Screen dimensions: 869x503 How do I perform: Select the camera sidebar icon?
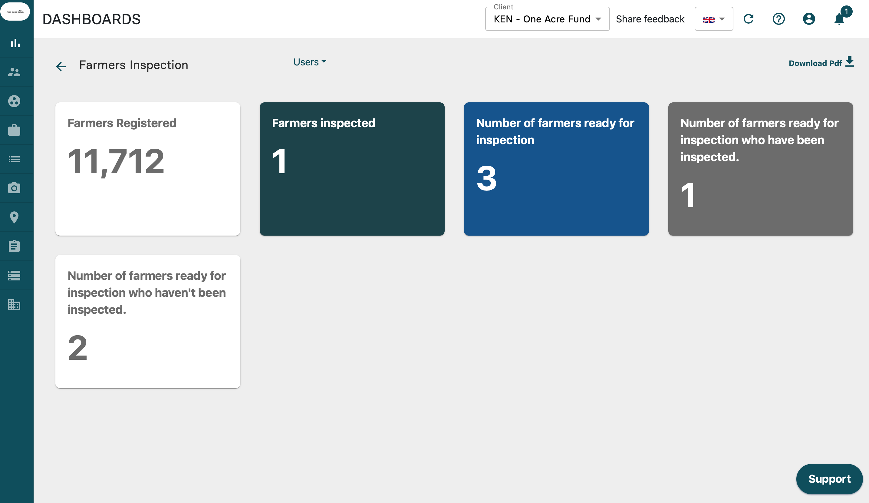coord(14,188)
